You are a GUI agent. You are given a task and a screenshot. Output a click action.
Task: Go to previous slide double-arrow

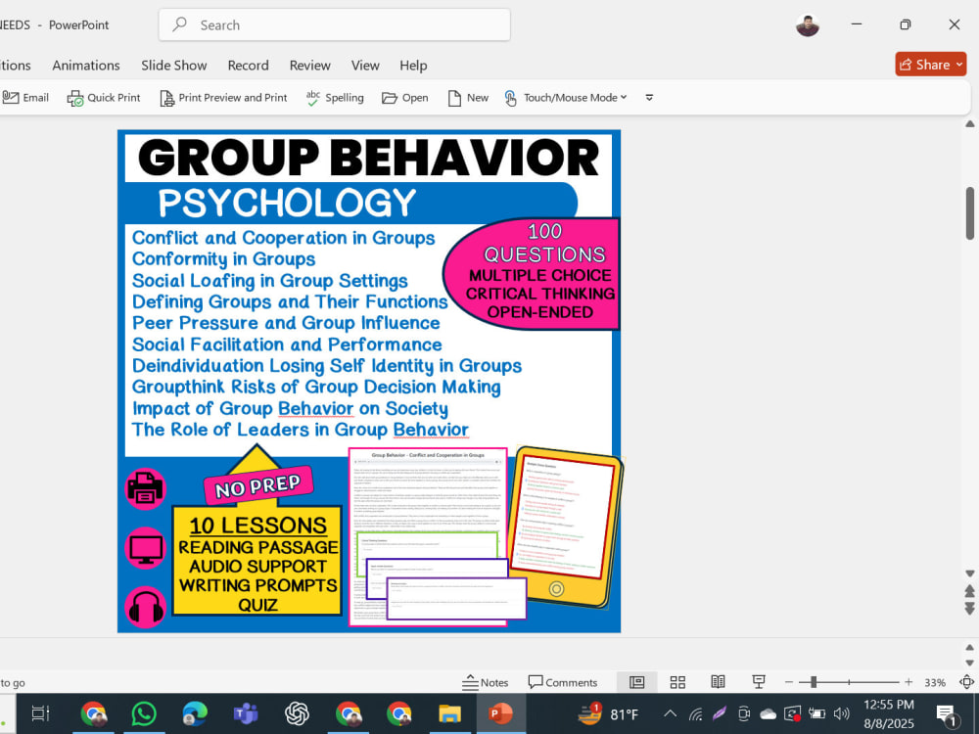click(x=969, y=590)
